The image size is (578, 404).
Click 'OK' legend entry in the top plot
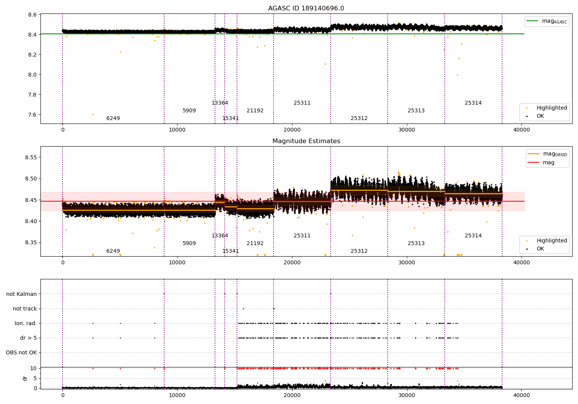(x=536, y=116)
